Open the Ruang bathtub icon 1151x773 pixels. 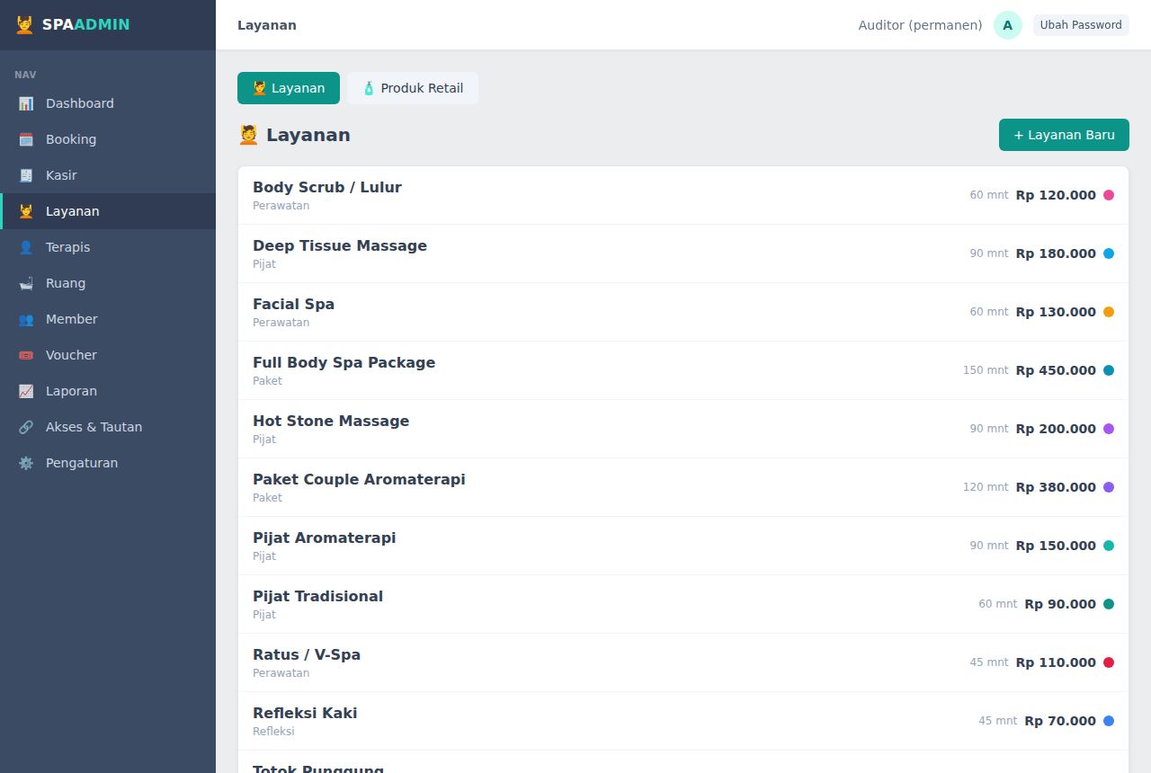[26, 283]
